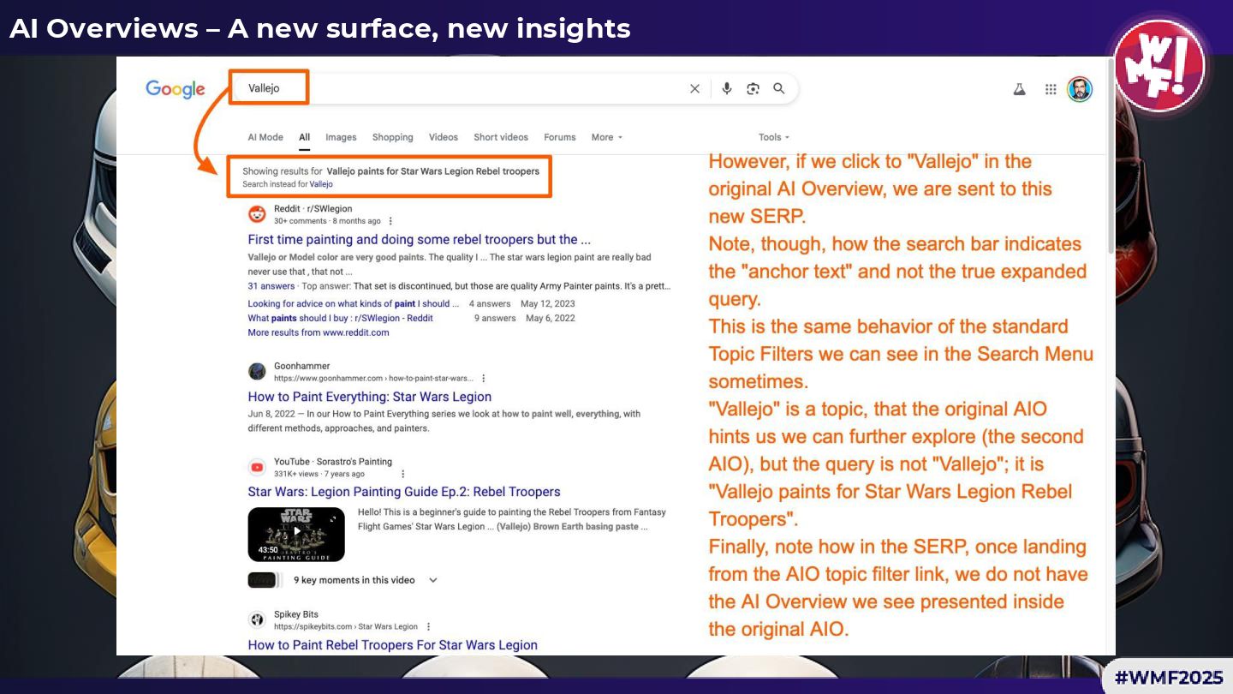
Task: Open three-dot menu on Spikey Bits result
Action: (x=429, y=626)
